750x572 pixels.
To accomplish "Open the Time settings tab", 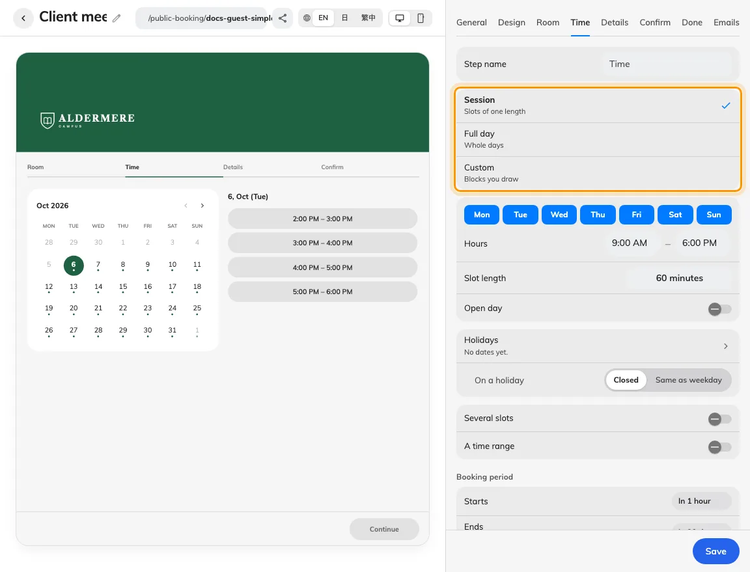I will (x=580, y=23).
